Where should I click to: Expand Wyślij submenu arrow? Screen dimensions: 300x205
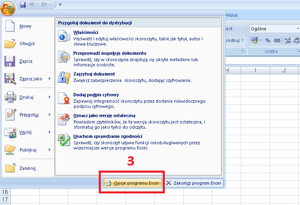point(50,132)
